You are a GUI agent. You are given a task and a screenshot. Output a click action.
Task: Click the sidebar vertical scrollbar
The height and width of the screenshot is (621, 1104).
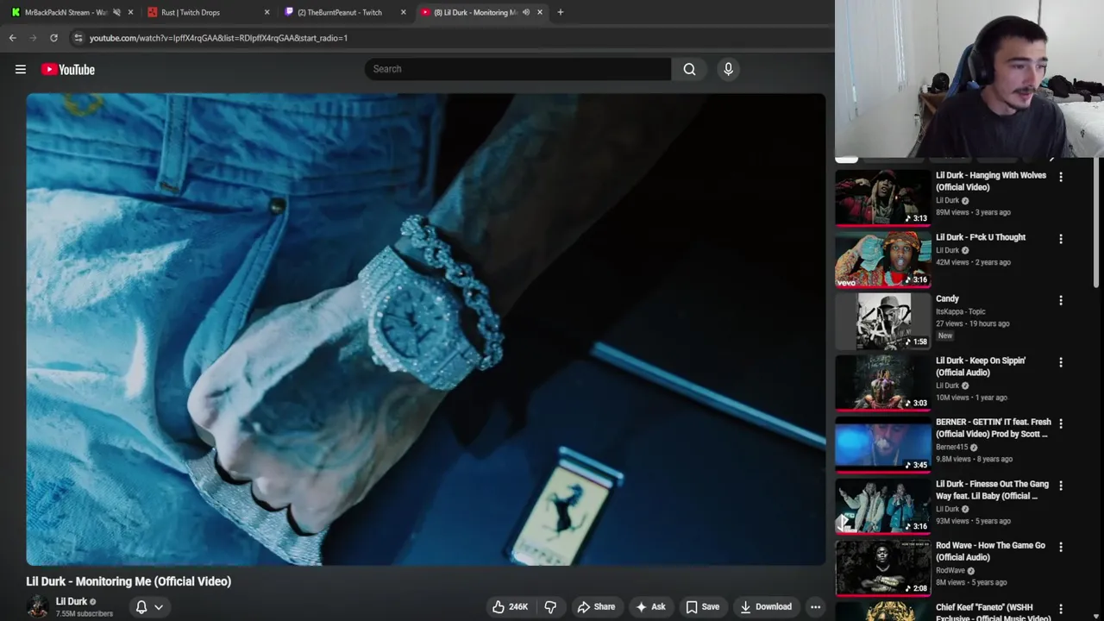click(x=1097, y=223)
